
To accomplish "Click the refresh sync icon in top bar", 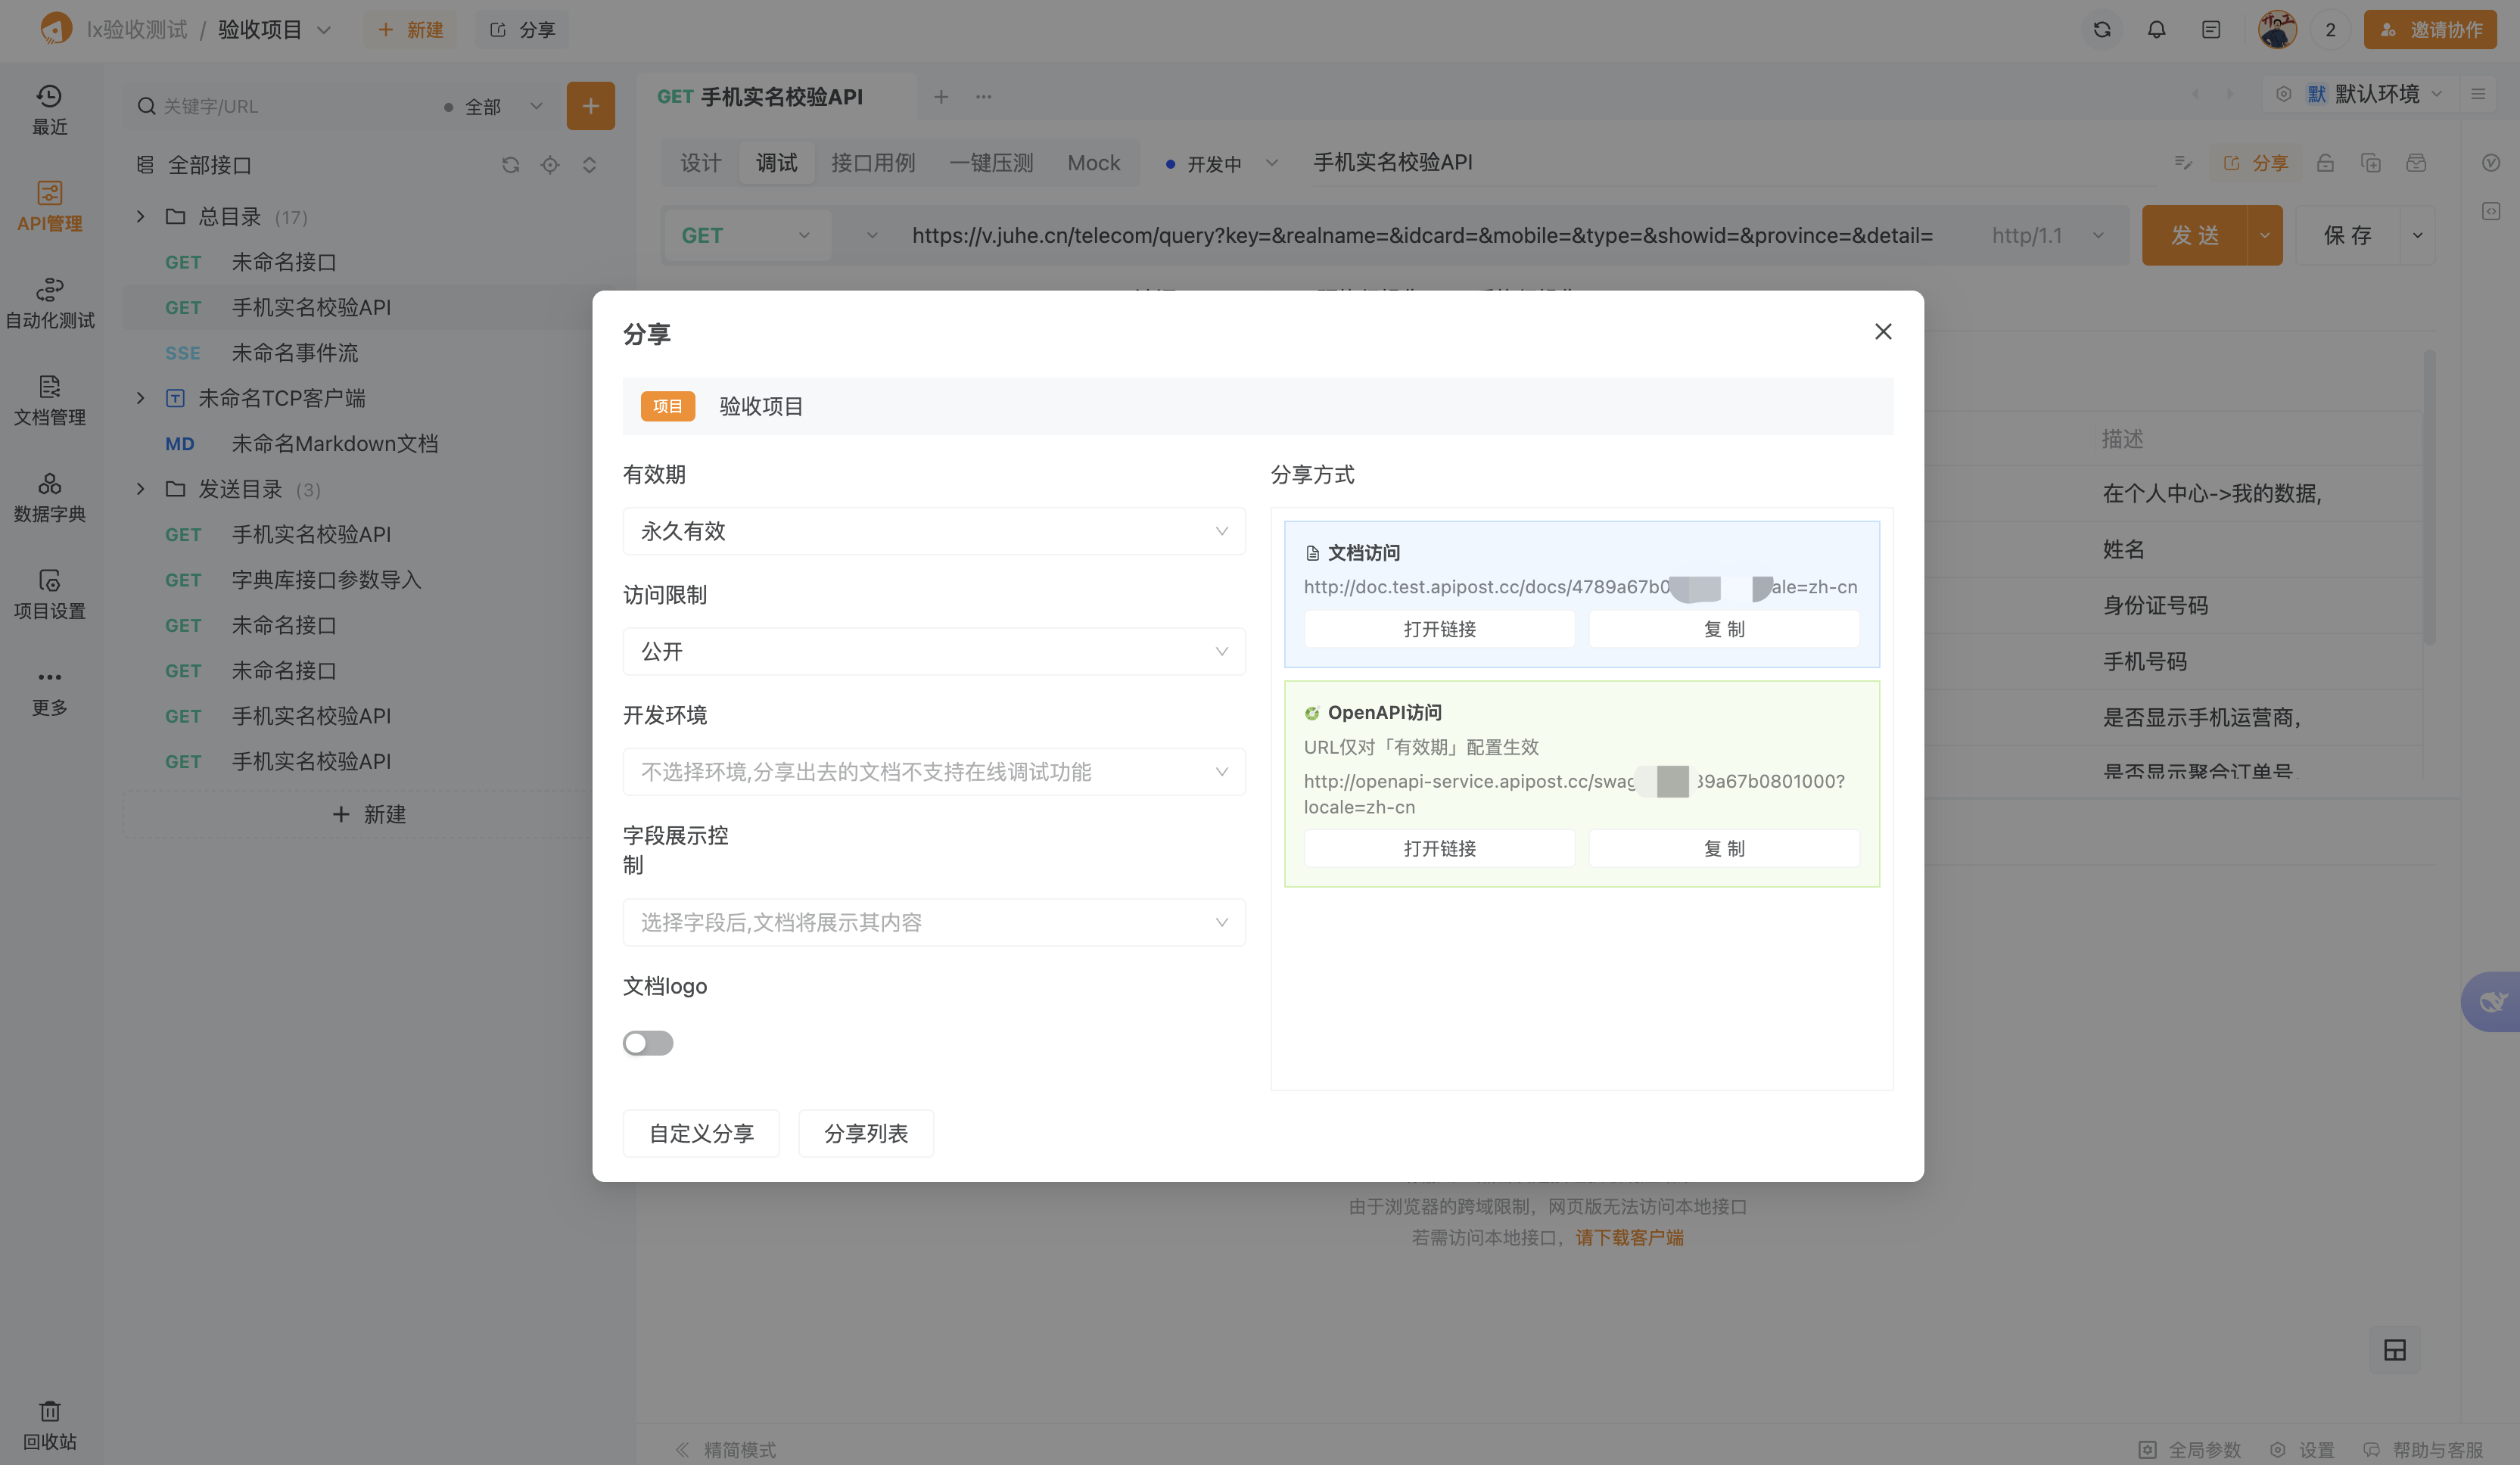I will click(2101, 29).
